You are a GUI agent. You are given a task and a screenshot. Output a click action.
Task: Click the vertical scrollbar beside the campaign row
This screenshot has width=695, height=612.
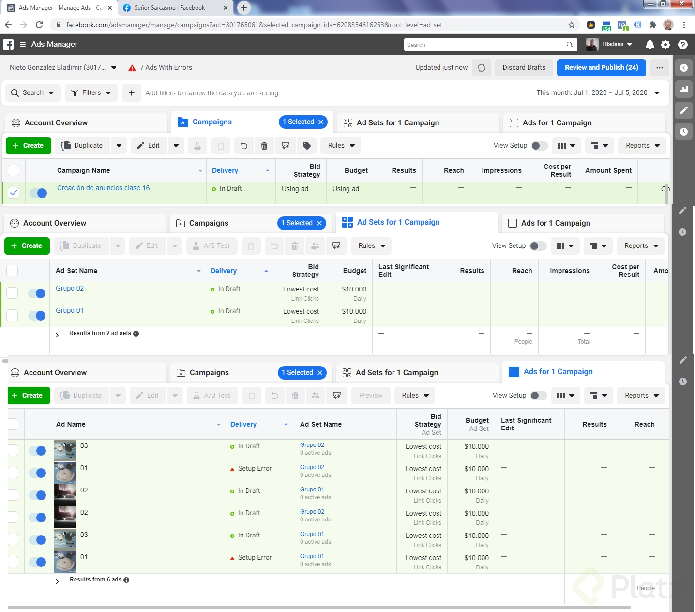point(666,194)
